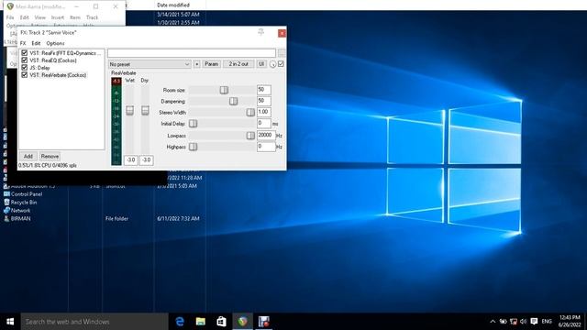Open the No preset dropdown
The image size is (587, 330).
150,64
